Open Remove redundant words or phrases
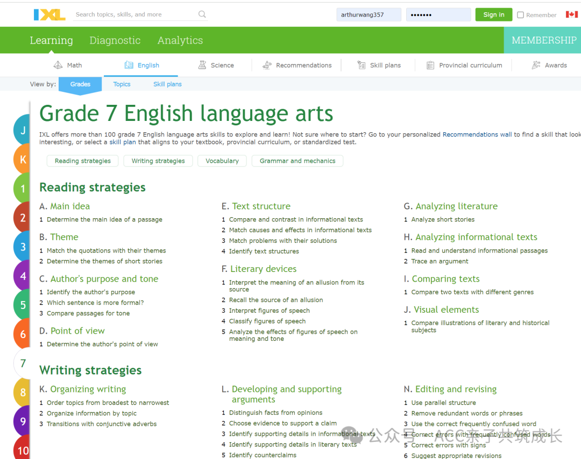 pyautogui.click(x=467, y=413)
